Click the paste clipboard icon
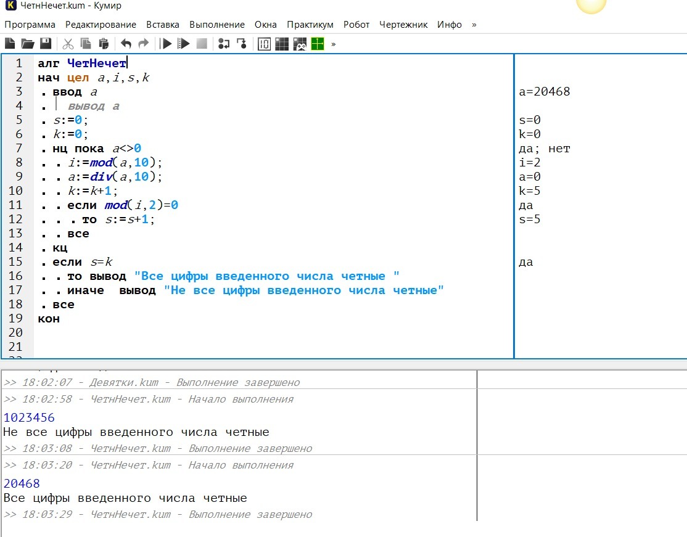Screen dimensions: 687x537 [x=104, y=44]
